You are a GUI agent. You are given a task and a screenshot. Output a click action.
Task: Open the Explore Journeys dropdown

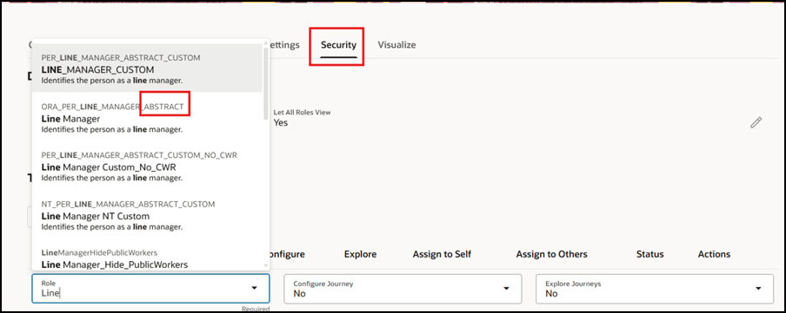pyautogui.click(x=655, y=289)
